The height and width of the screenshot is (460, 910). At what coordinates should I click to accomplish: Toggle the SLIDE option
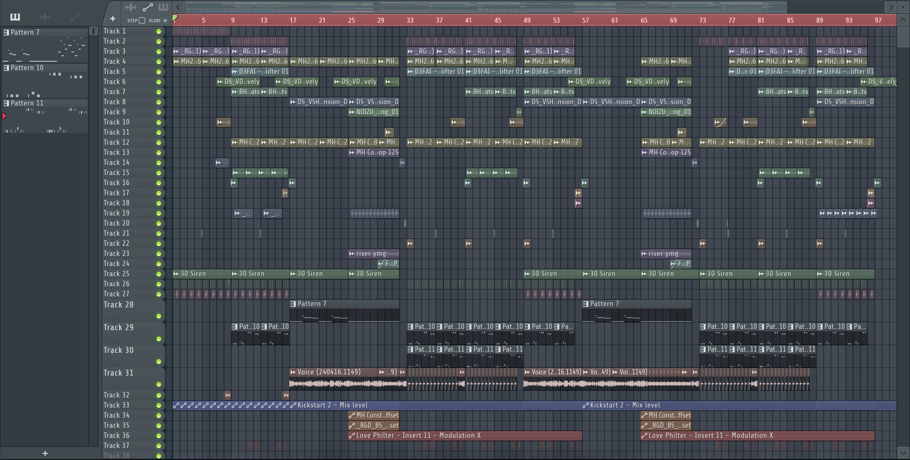[x=165, y=21]
